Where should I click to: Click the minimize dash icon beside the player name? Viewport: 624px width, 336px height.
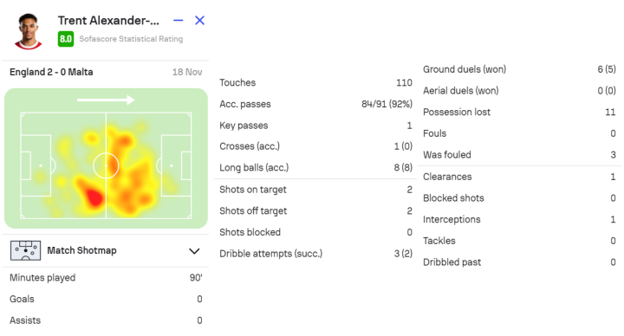click(179, 20)
